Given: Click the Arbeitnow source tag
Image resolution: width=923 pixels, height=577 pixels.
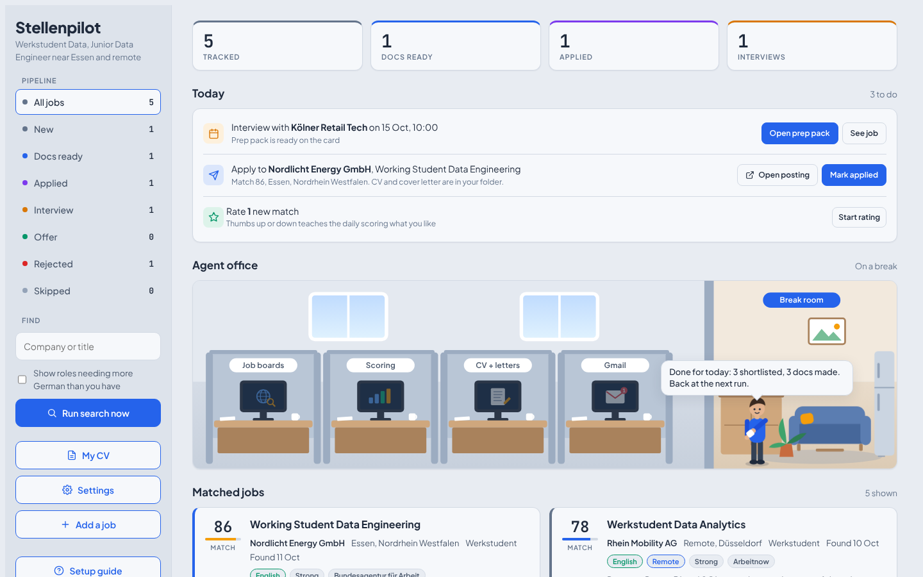Looking at the screenshot, I should coord(751,562).
